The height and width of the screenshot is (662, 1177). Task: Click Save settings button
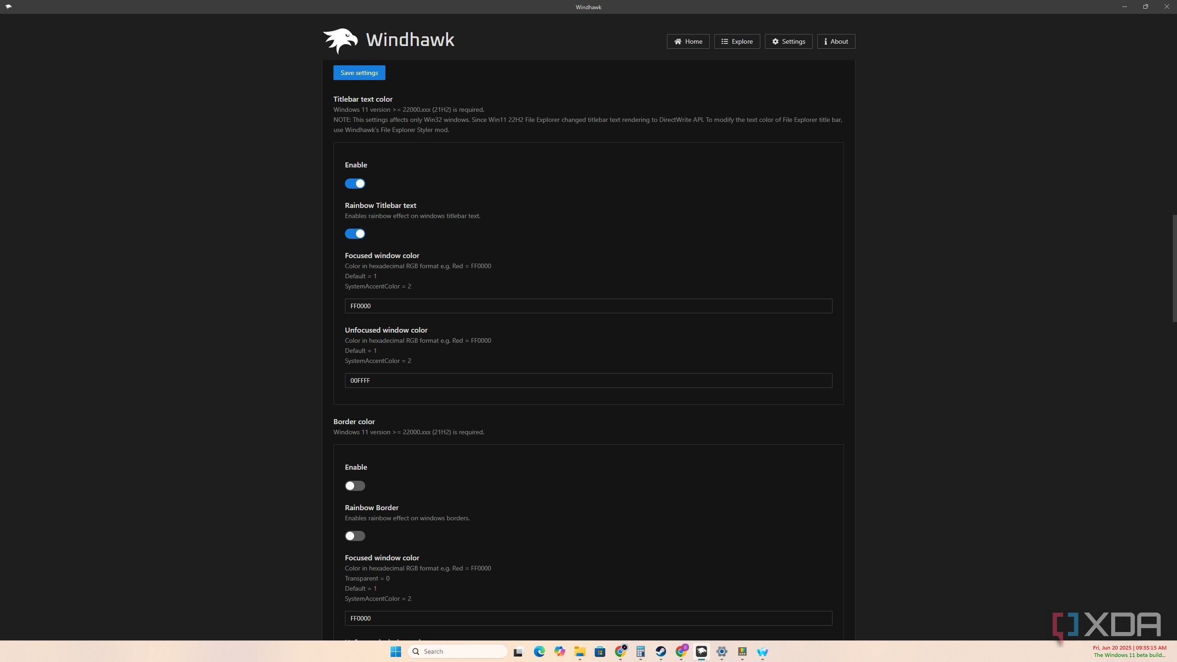pyautogui.click(x=359, y=73)
